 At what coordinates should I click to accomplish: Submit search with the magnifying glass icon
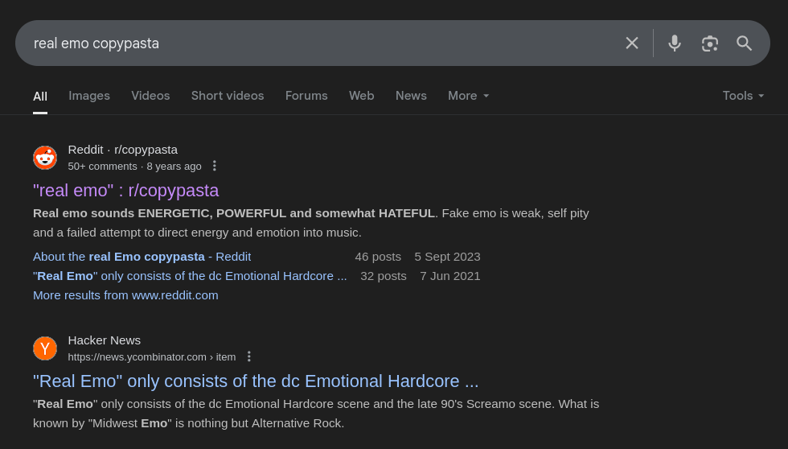coord(745,43)
